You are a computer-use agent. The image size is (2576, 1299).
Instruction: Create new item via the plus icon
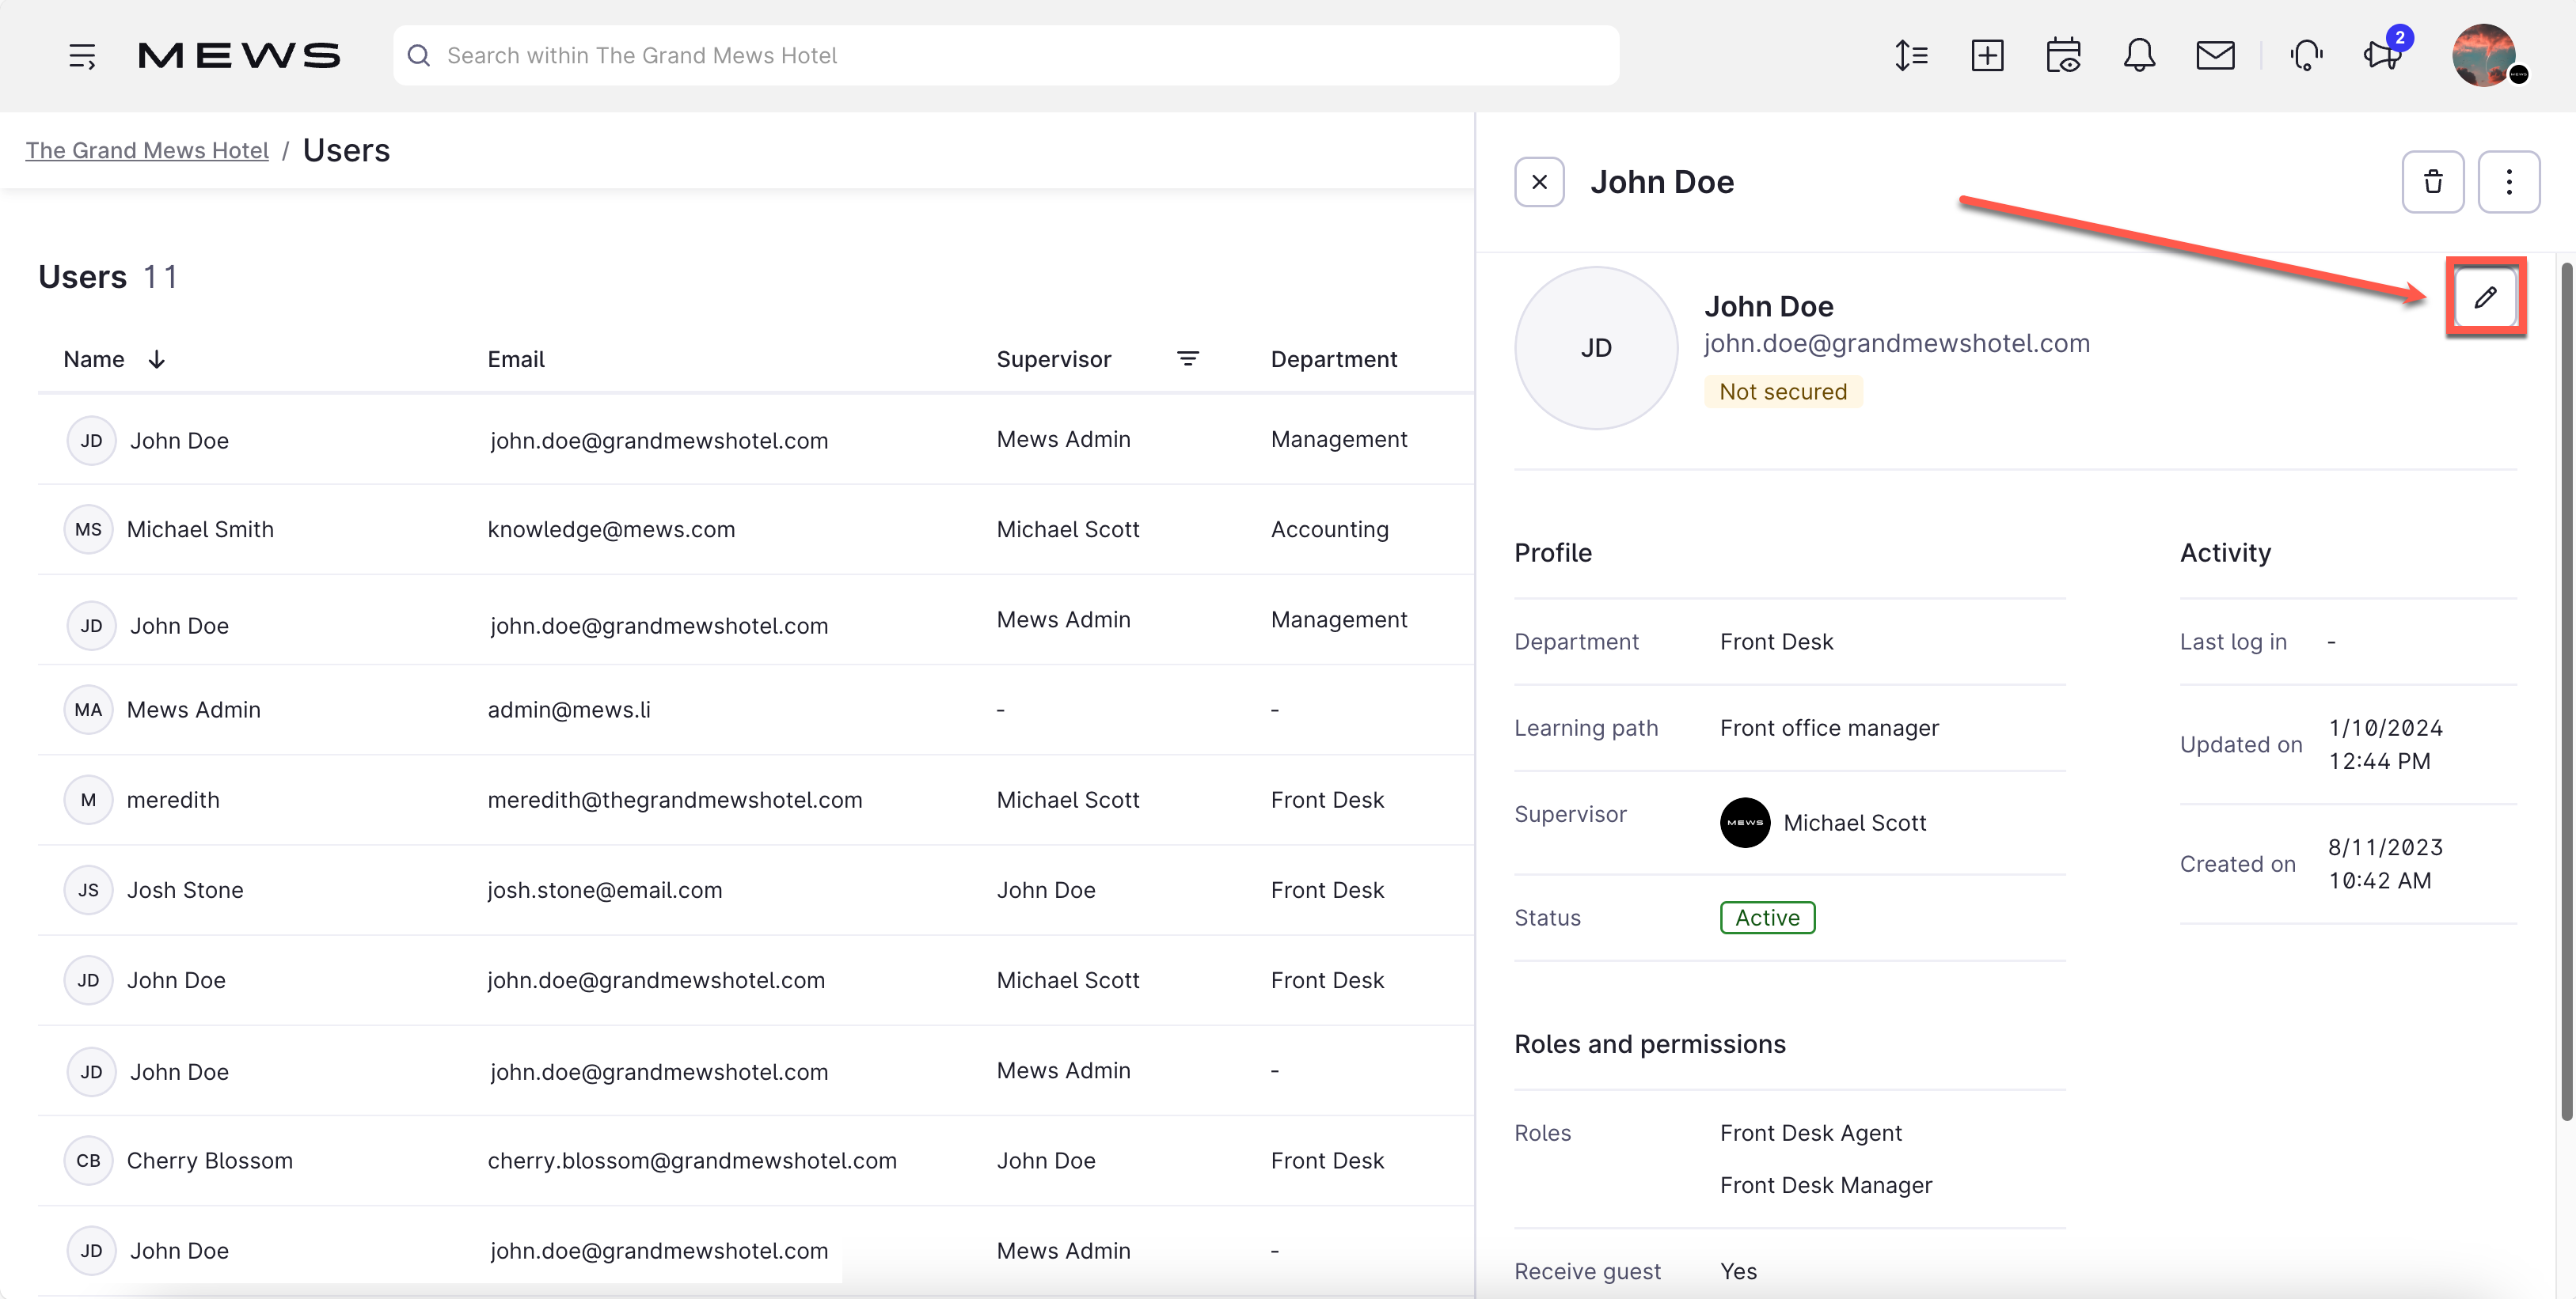pyautogui.click(x=1988, y=55)
